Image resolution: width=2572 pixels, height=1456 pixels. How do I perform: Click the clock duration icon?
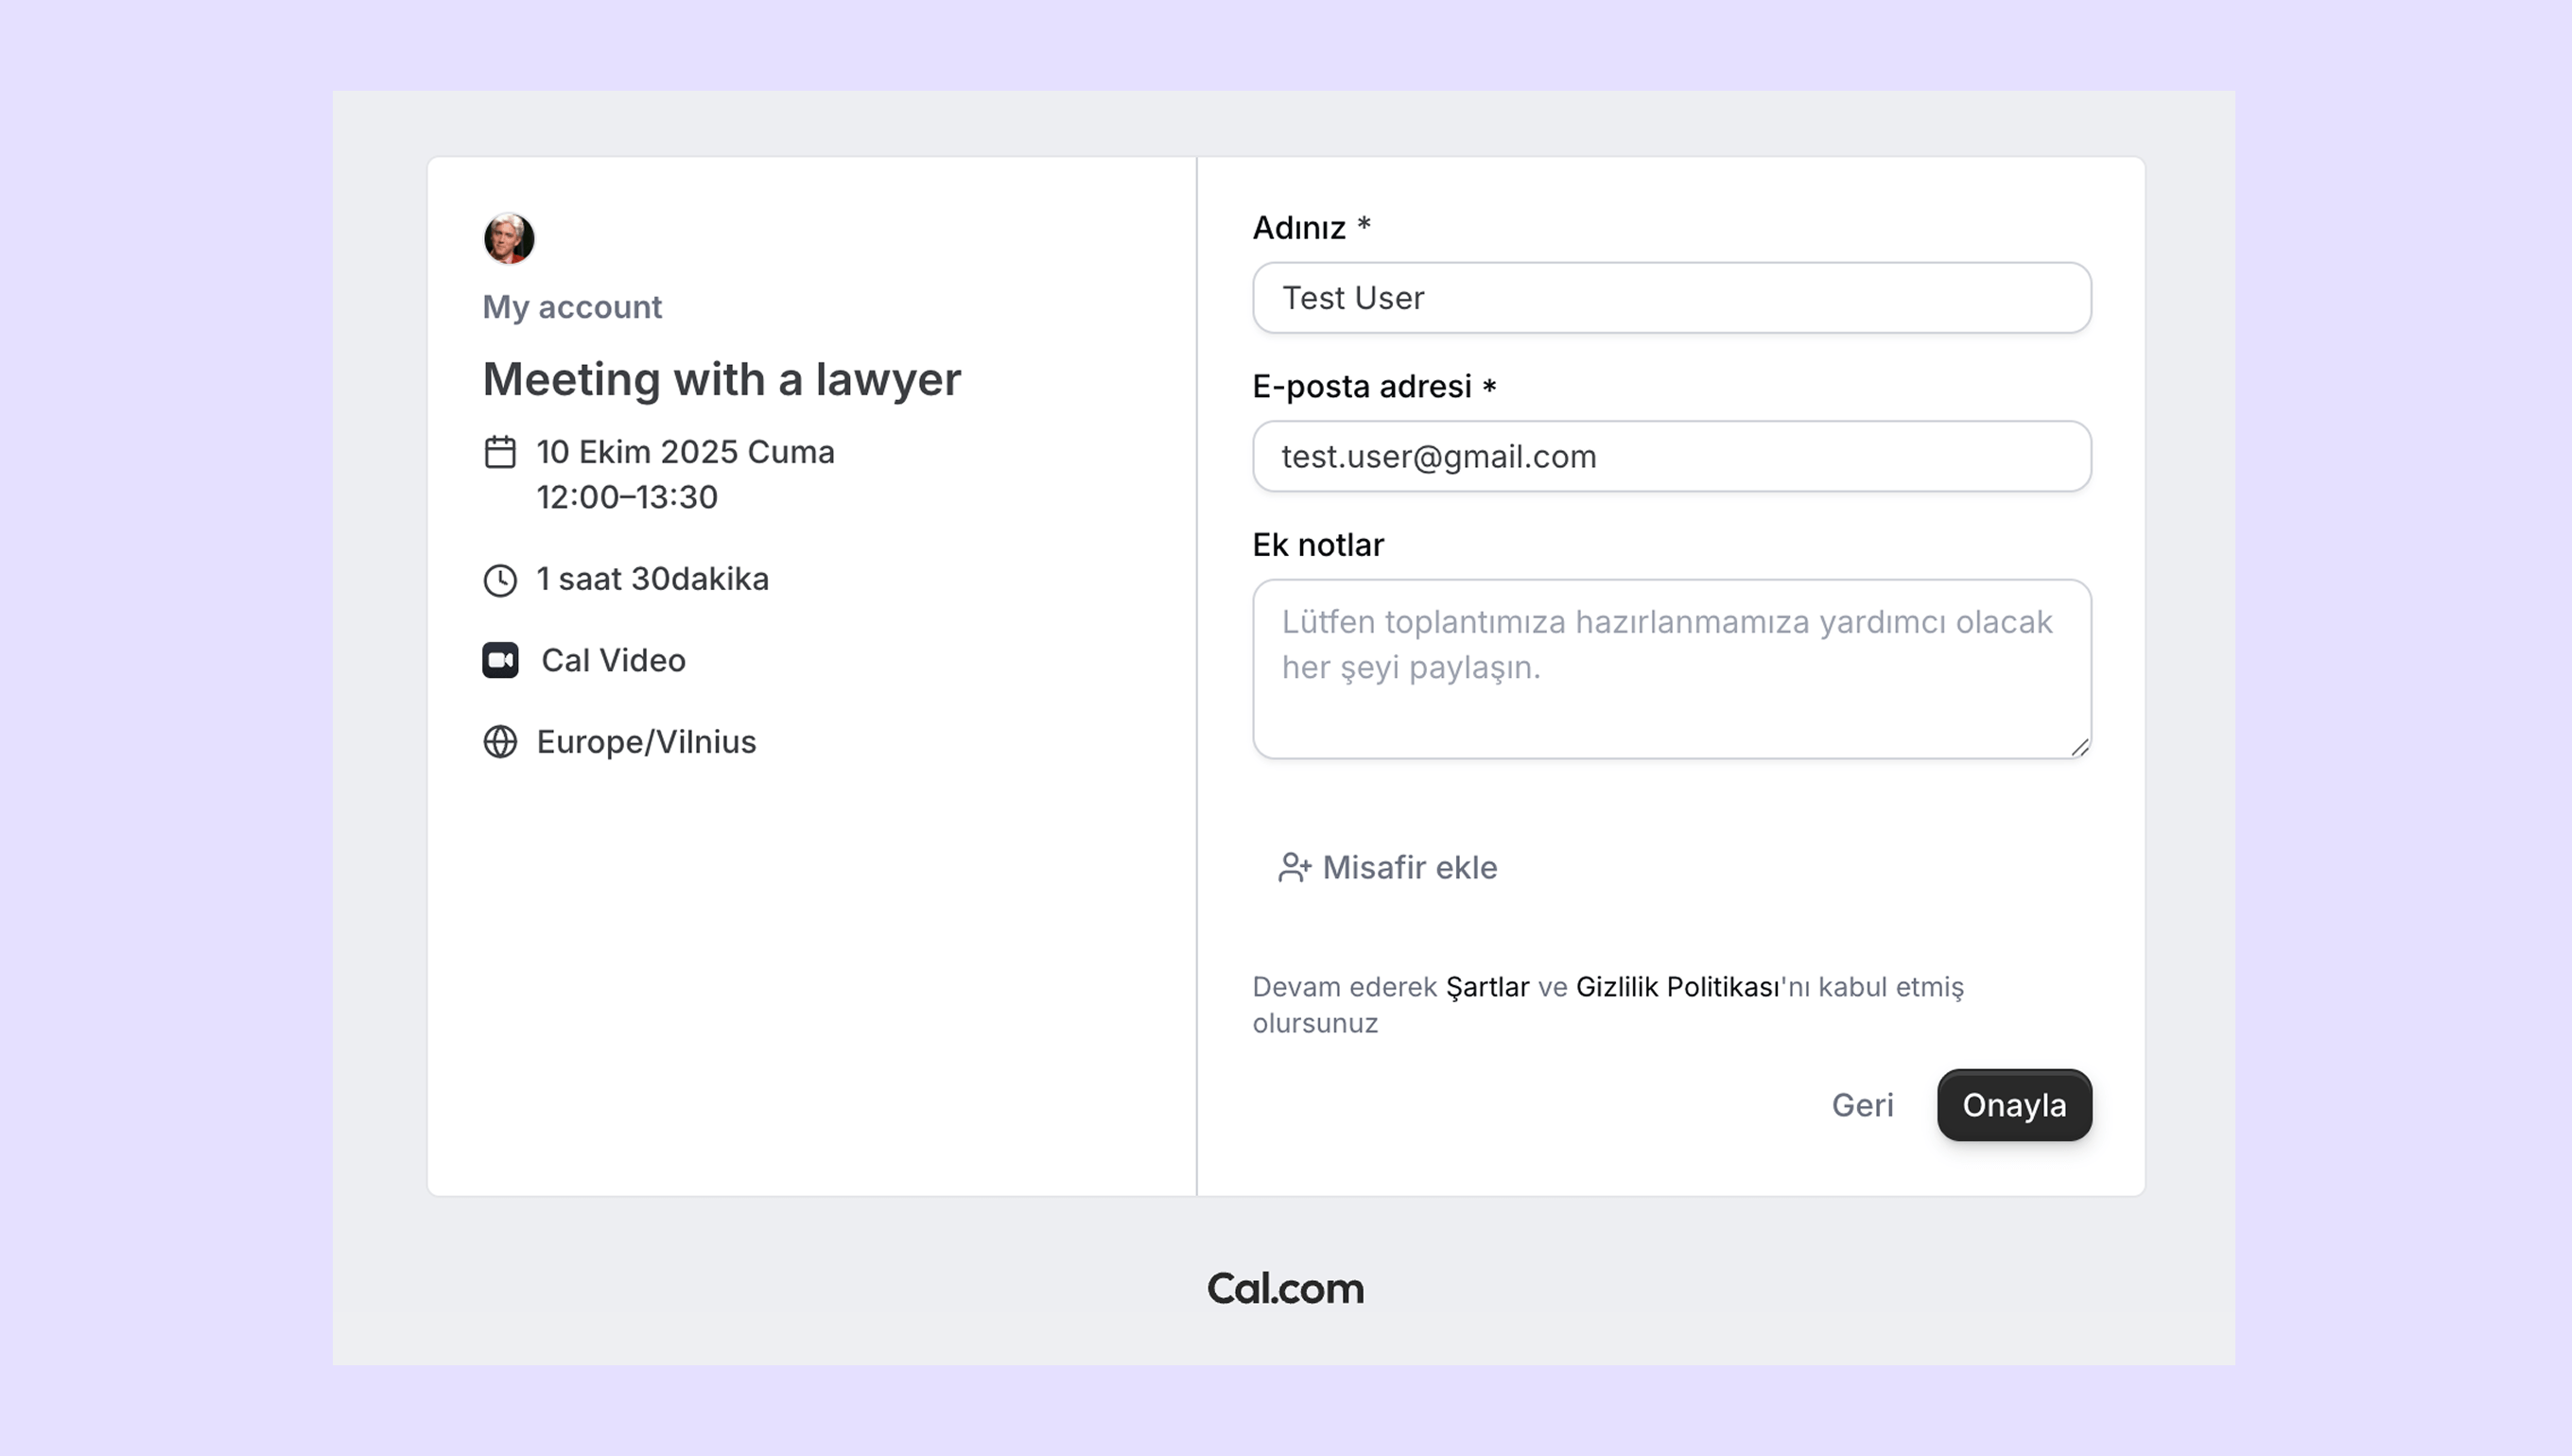[x=500, y=580]
